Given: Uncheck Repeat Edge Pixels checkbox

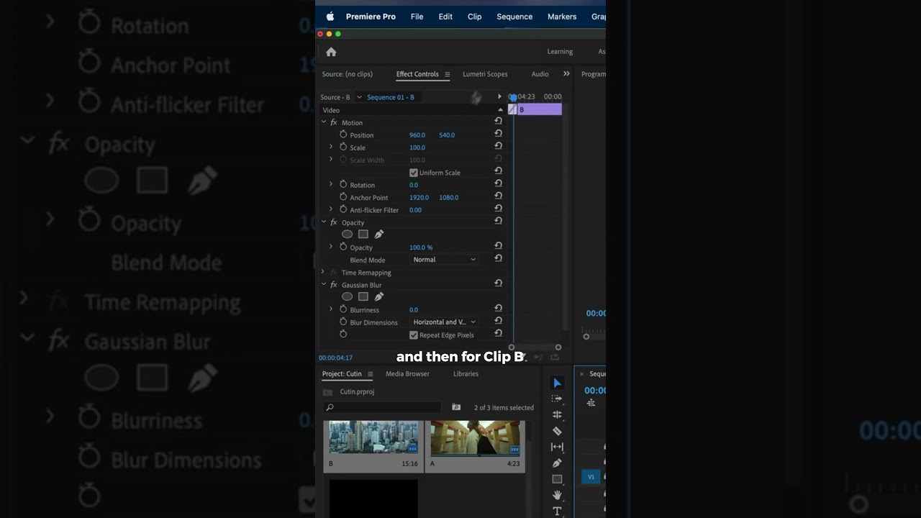Looking at the screenshot, I should coord(414,335).
